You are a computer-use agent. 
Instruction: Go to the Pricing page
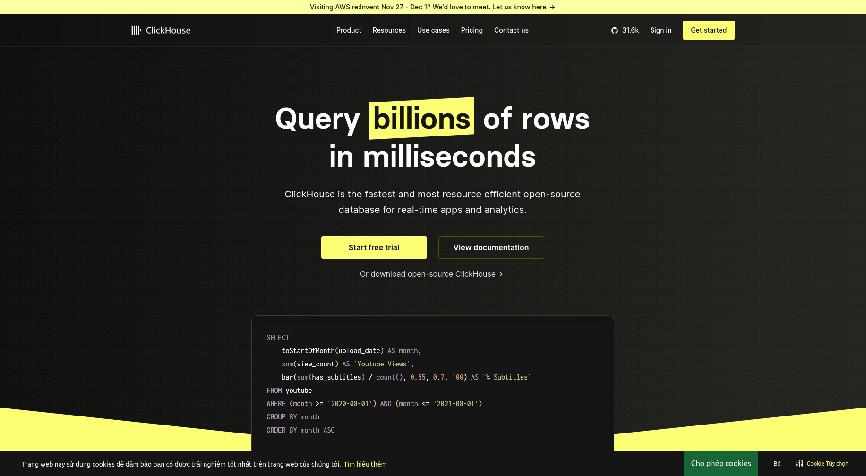click(x=472, y=30)
